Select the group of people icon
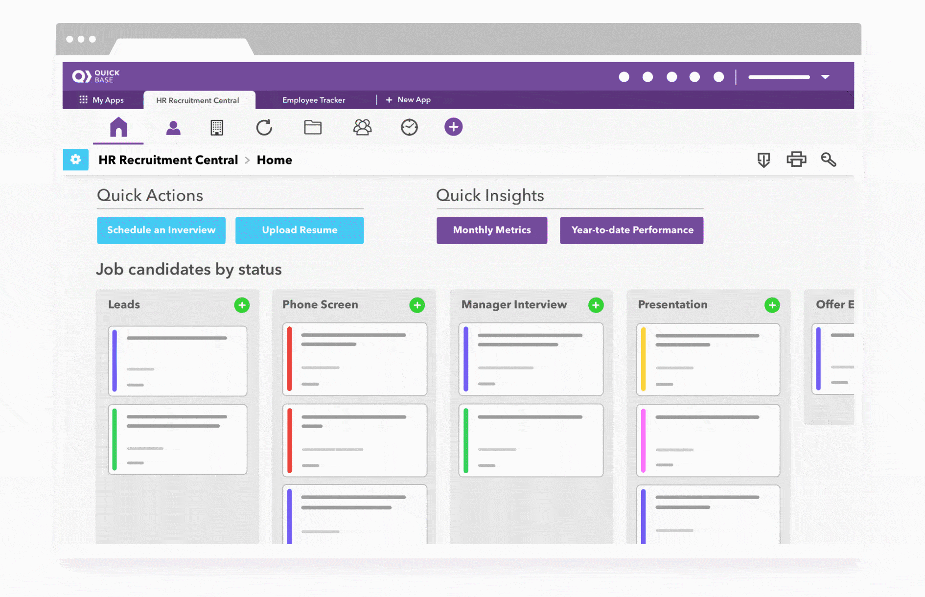Screen dimensions: 925x597 click(x=362, y=128)
